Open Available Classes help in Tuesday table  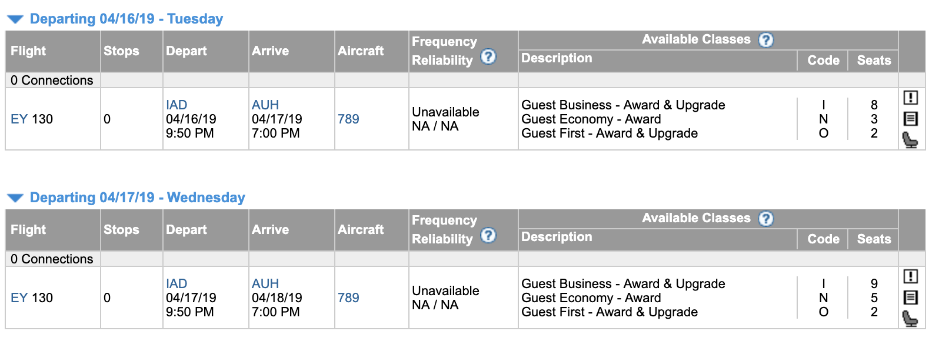(x=765, y=40)
